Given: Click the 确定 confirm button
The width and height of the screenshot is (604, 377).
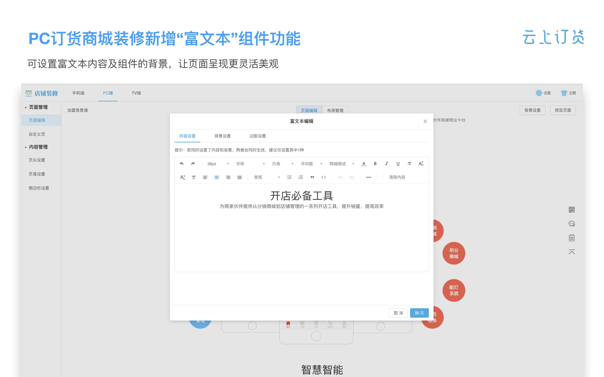Looking at the screenshot, I should coord(419,313).
